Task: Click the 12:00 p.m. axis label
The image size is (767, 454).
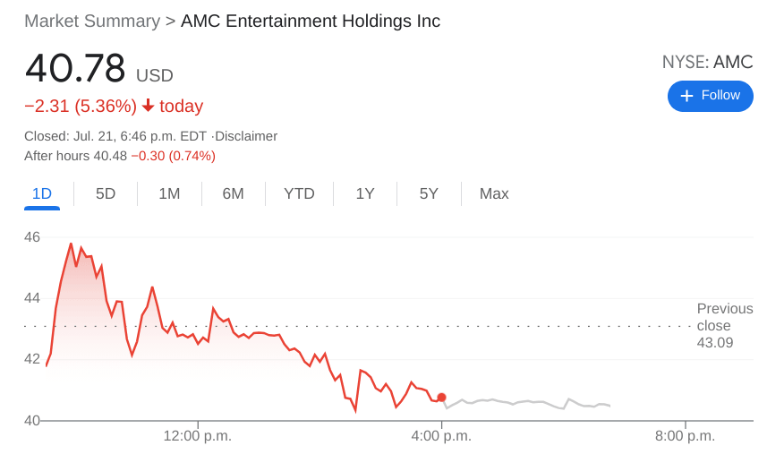Action: 197,436
